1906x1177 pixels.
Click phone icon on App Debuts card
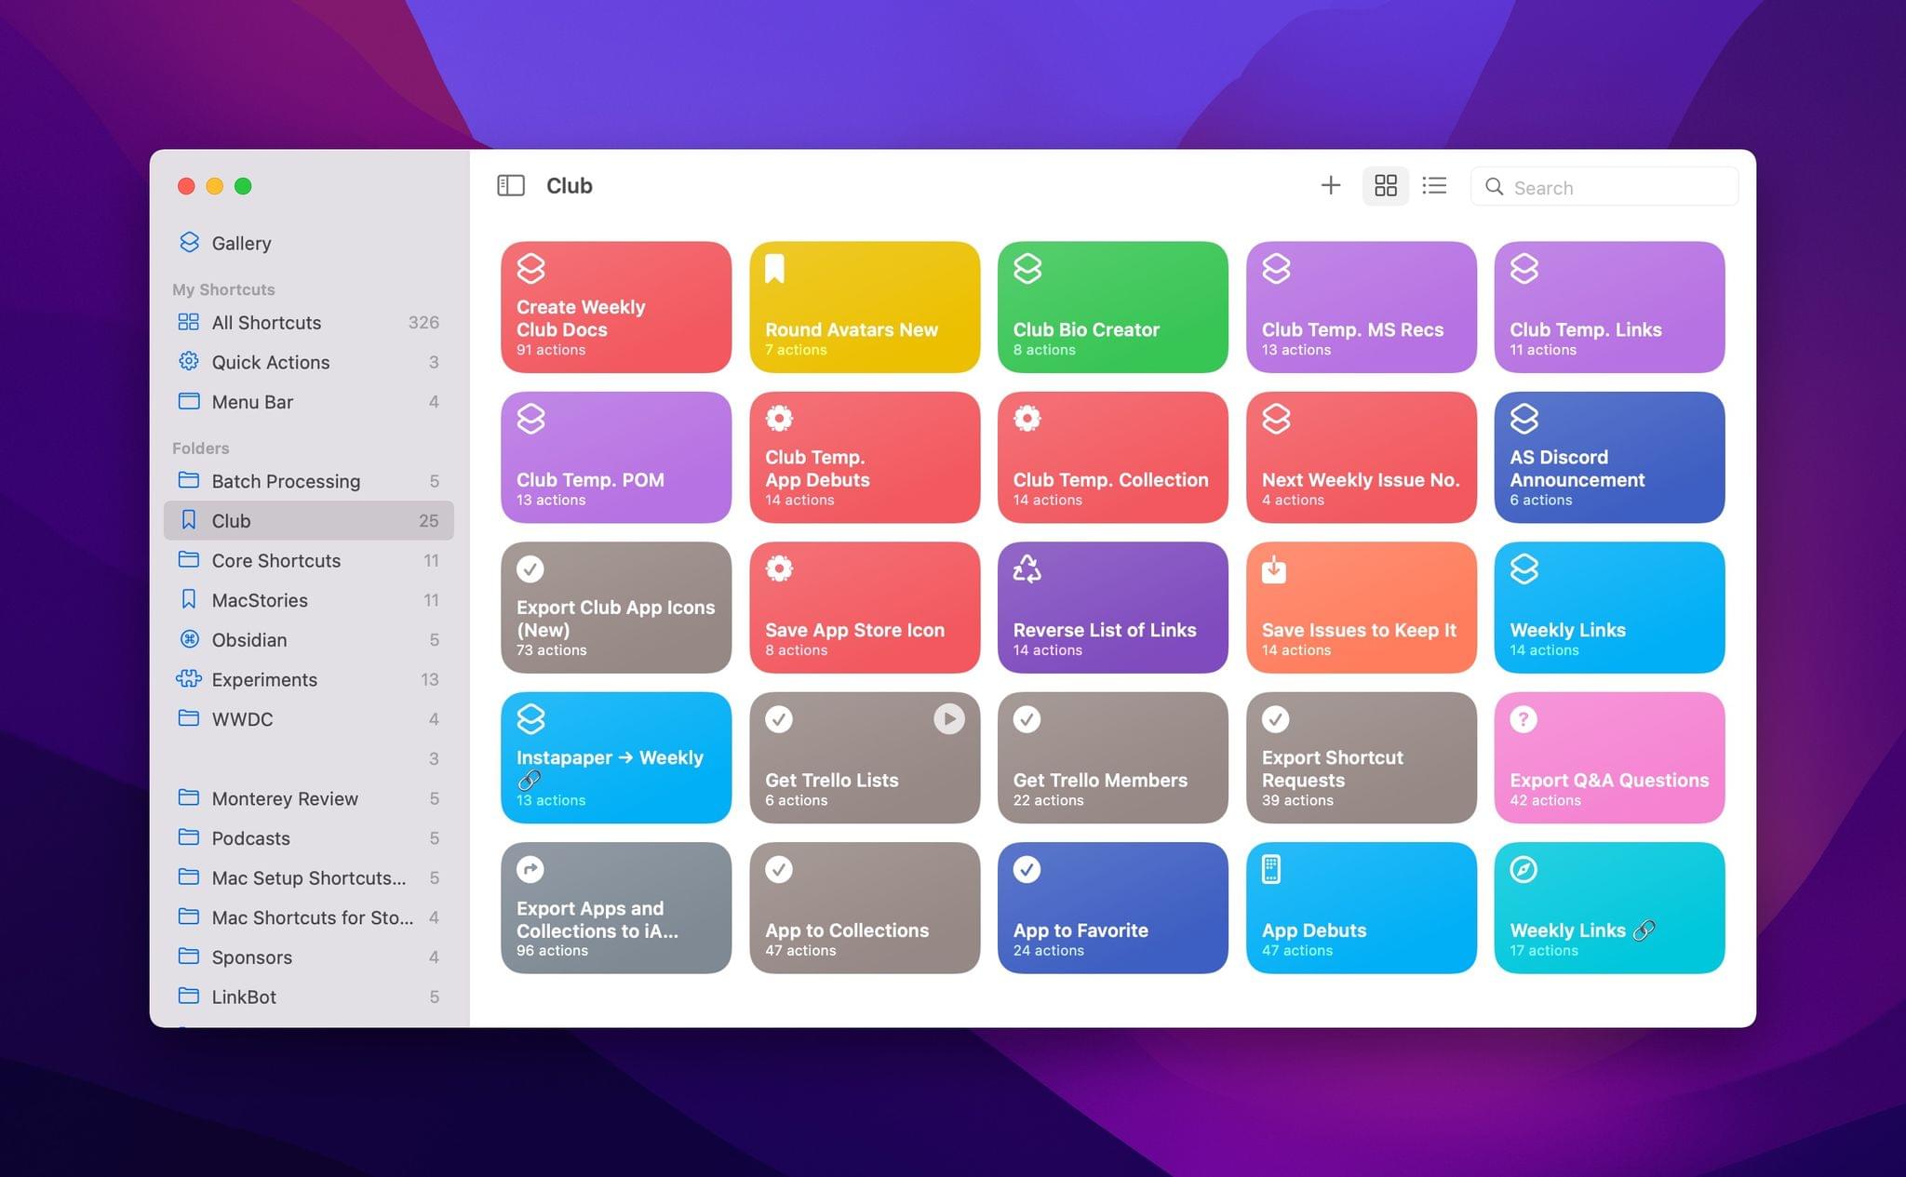[1271, 869]
